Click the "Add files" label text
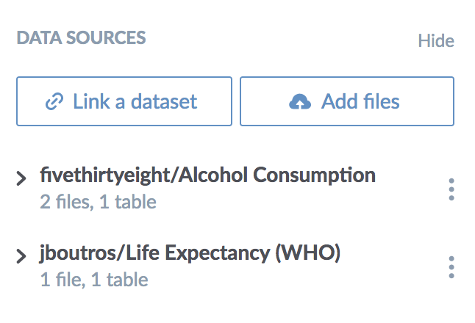Screen dimensions: 475x323 tap(360, 101)
